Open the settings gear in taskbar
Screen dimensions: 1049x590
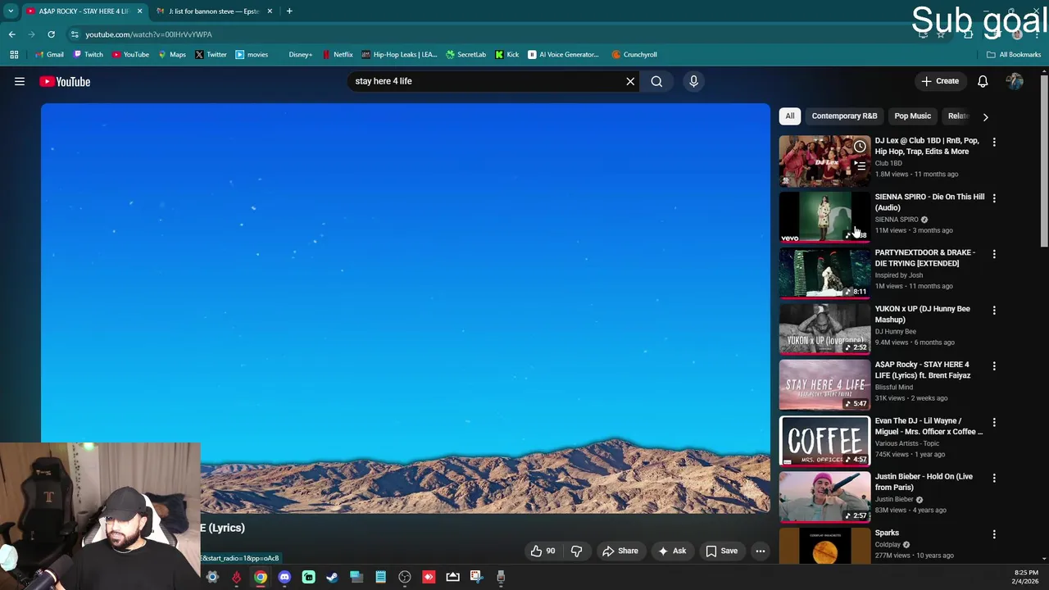point(212,577)
